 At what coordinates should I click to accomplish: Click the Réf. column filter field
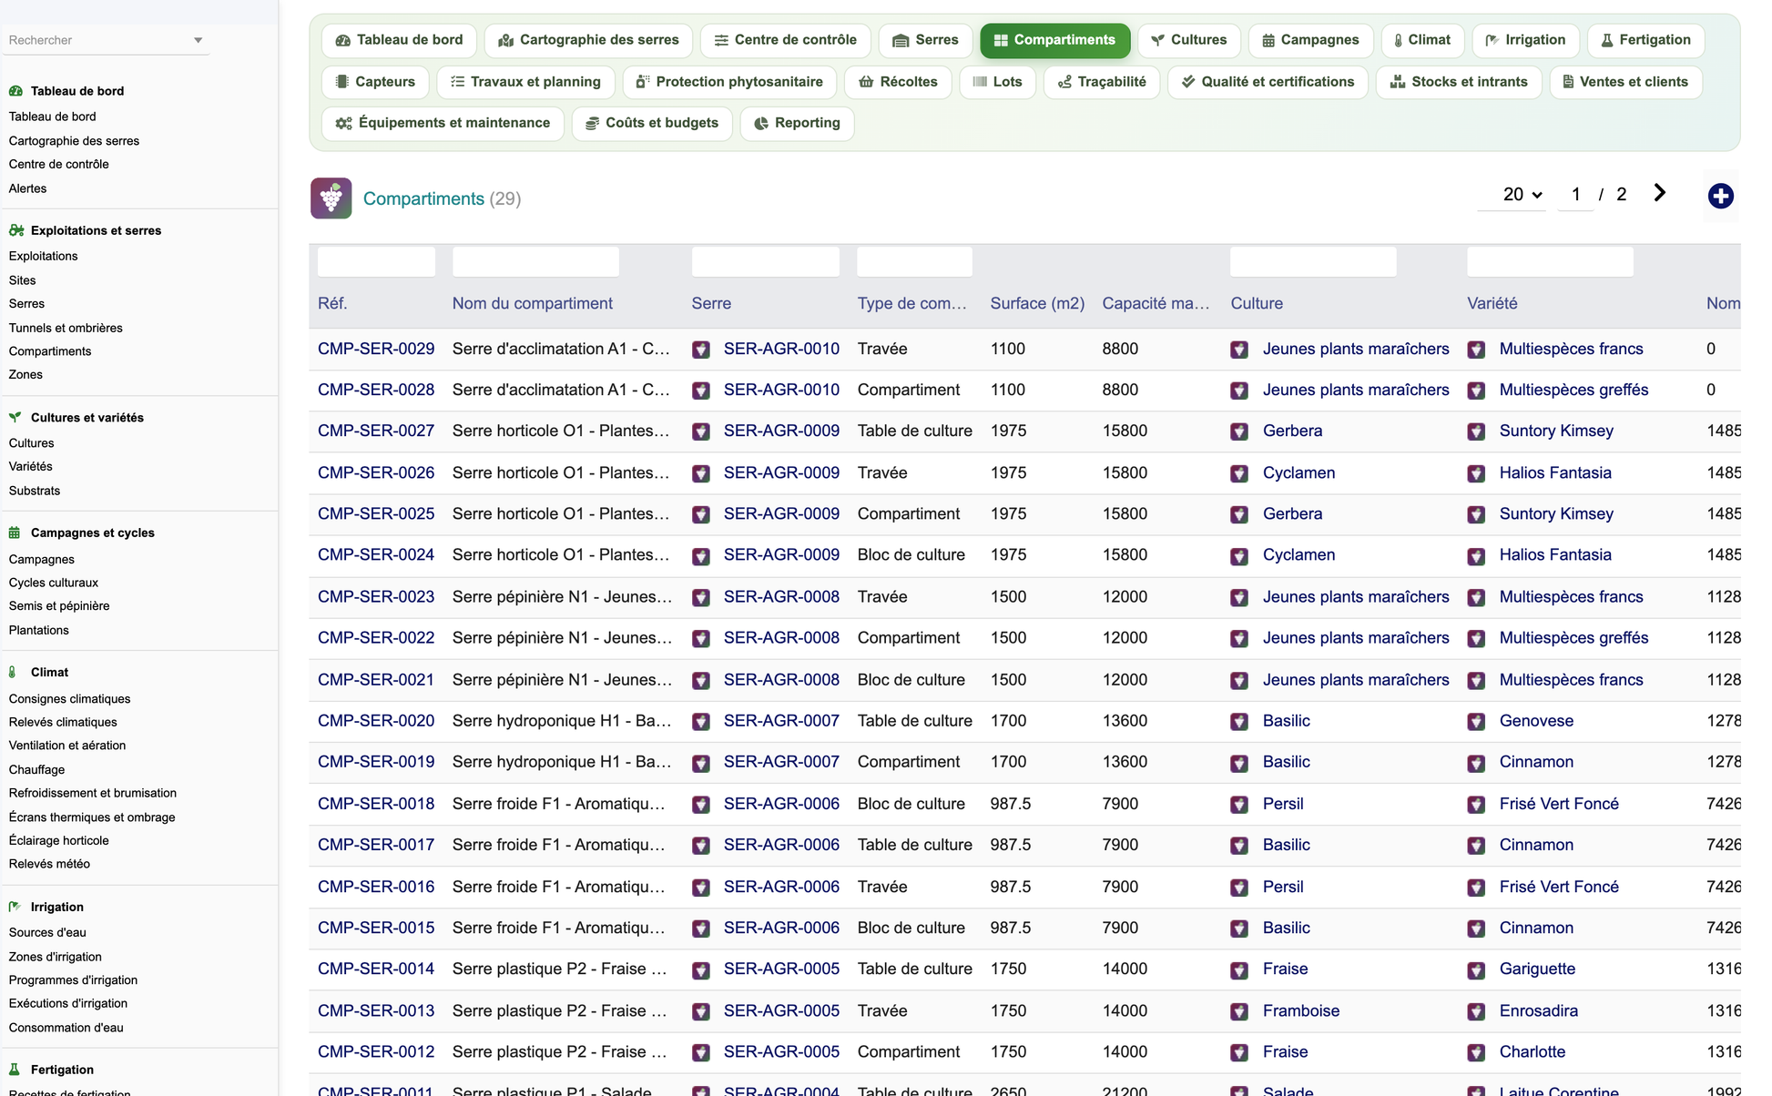pyautogui.click(x=376, y=262)
